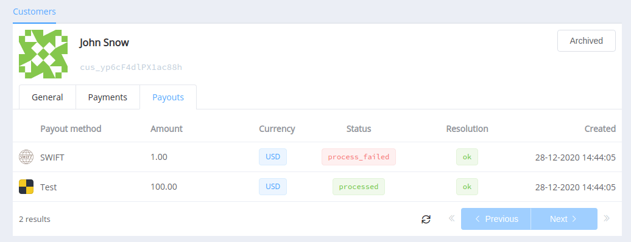631x242 pixels.
Task: Click the processed status badge
Action: coord(359,187)
